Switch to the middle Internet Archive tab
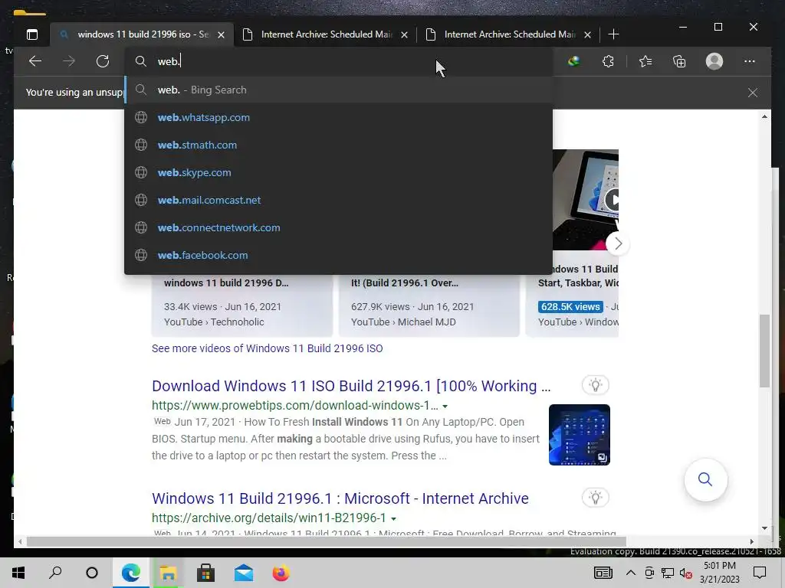 pos(325,34)
